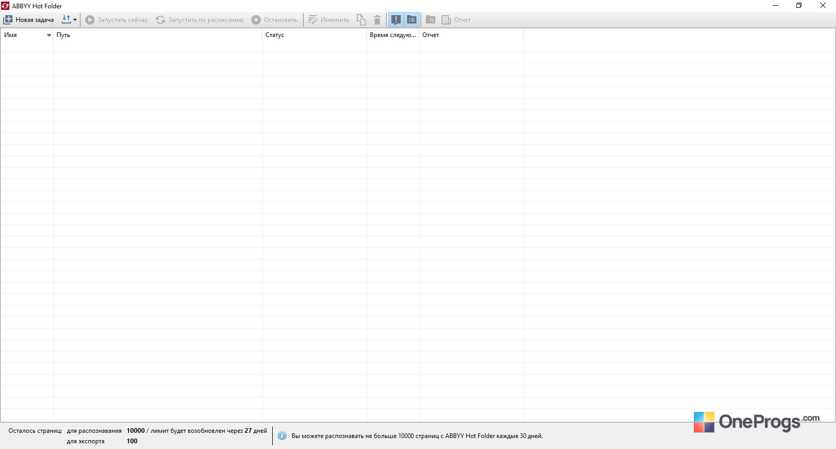Click Запустить сейчас play button
This screenshot has height=449, width=836.
[117, 20]
